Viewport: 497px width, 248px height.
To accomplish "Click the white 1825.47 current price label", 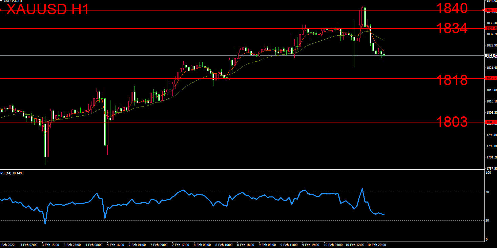I will (x=491, y=55).
